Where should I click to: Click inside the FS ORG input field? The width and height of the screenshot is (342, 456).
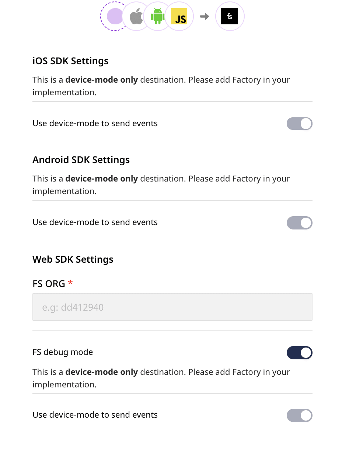click(x=172, y=307)
